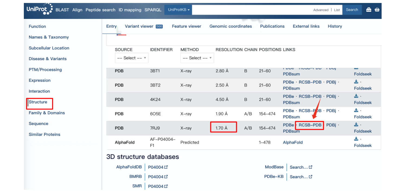
Task: Download the 3BT2 structure file
Action: (x=356, y=82)
